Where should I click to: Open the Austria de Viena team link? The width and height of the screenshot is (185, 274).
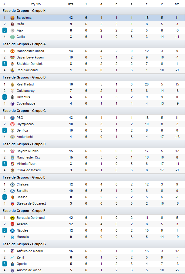tap(29, 270)
